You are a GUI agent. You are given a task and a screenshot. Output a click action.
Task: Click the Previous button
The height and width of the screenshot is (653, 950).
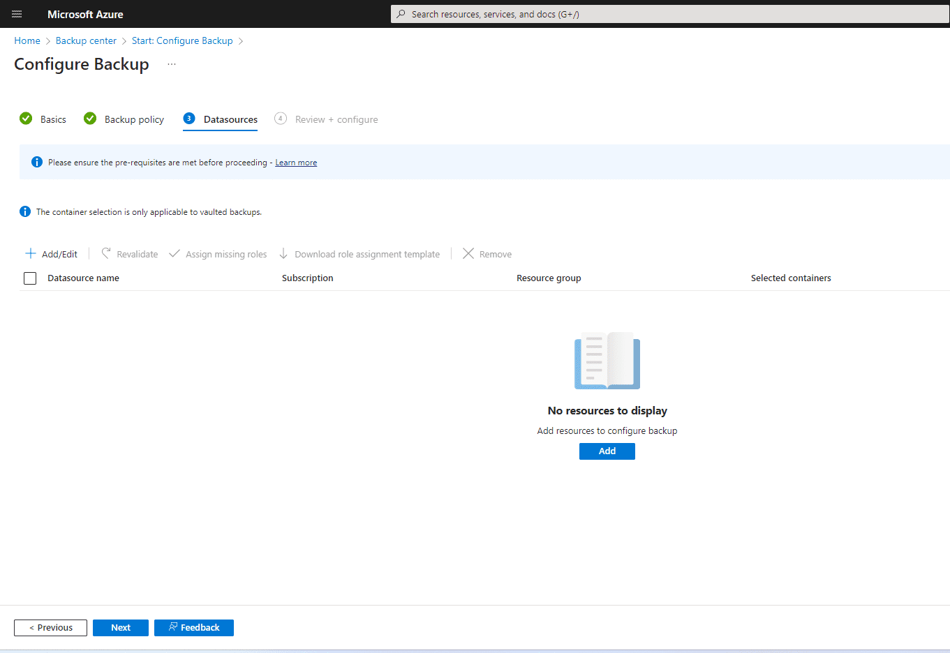(50, 628)
